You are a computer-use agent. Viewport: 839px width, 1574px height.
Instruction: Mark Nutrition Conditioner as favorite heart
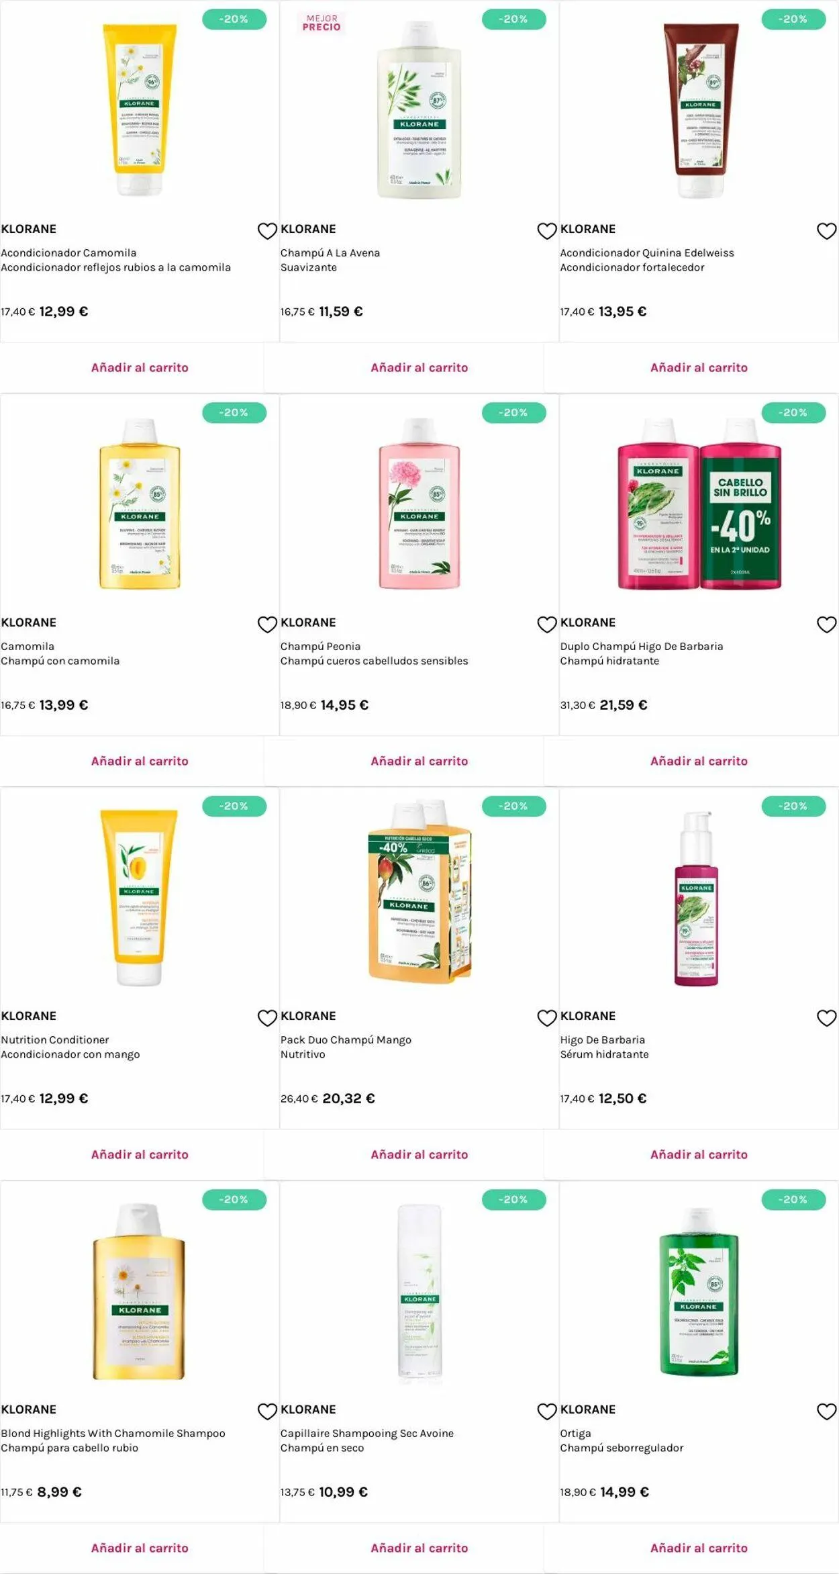pyautogui.click(x=267, y=1018)
